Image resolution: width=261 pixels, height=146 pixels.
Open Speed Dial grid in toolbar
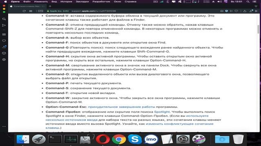point(31,11)
